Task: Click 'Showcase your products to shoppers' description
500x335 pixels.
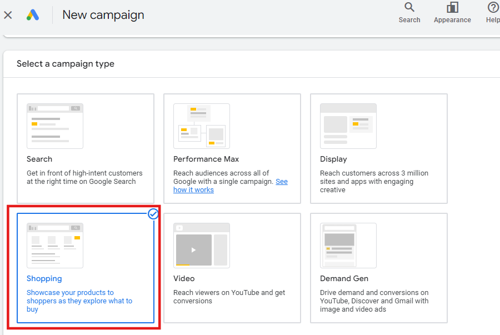Action: (79, 301)
